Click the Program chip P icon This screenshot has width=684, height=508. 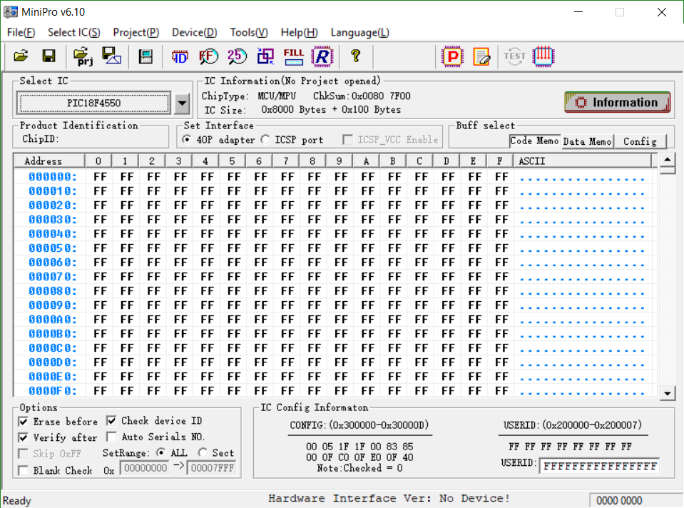(452, 56)
